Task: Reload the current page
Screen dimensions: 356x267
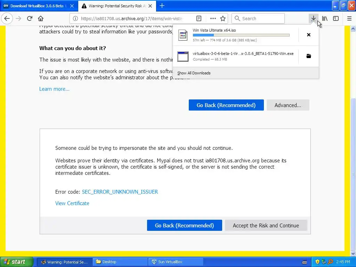Action: click(30, 18)
